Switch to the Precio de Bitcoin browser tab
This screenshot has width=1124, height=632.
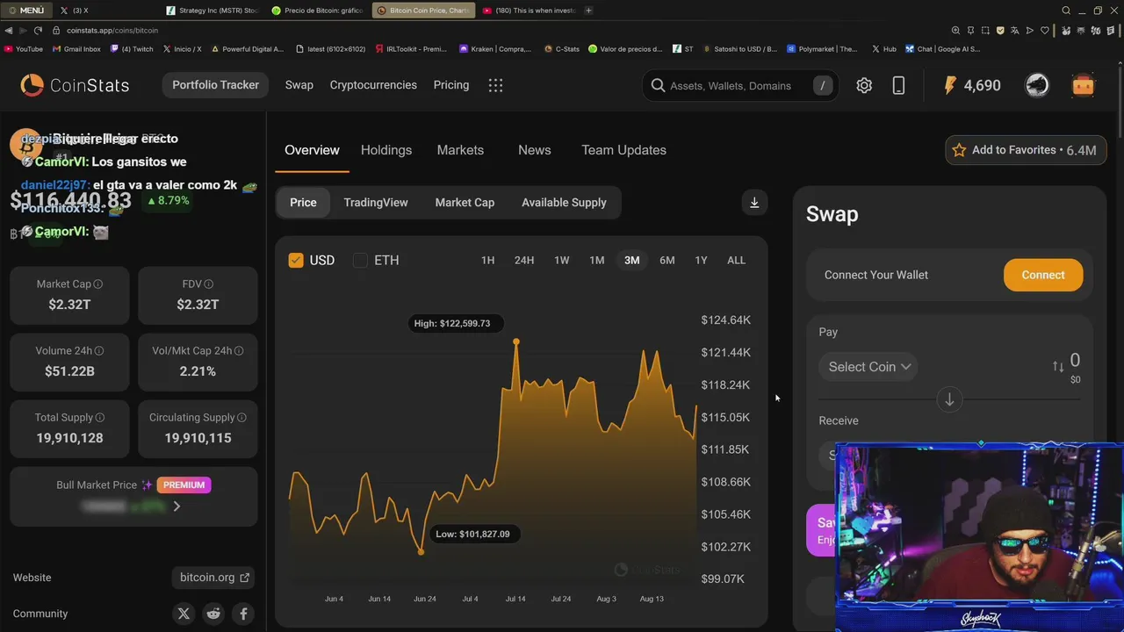click(317, 11)
